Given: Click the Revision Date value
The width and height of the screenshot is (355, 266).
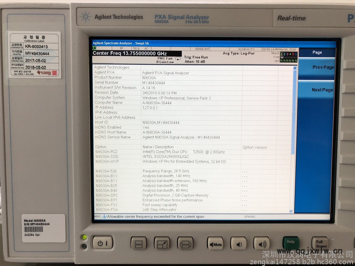Looking at the screenshot, I should coord(159,93).
